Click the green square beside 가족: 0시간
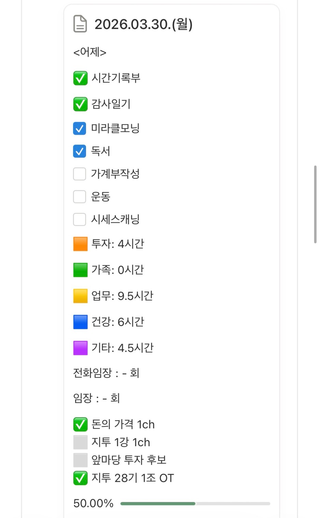Viewport: 319px width, 518px height. point(80,270)
